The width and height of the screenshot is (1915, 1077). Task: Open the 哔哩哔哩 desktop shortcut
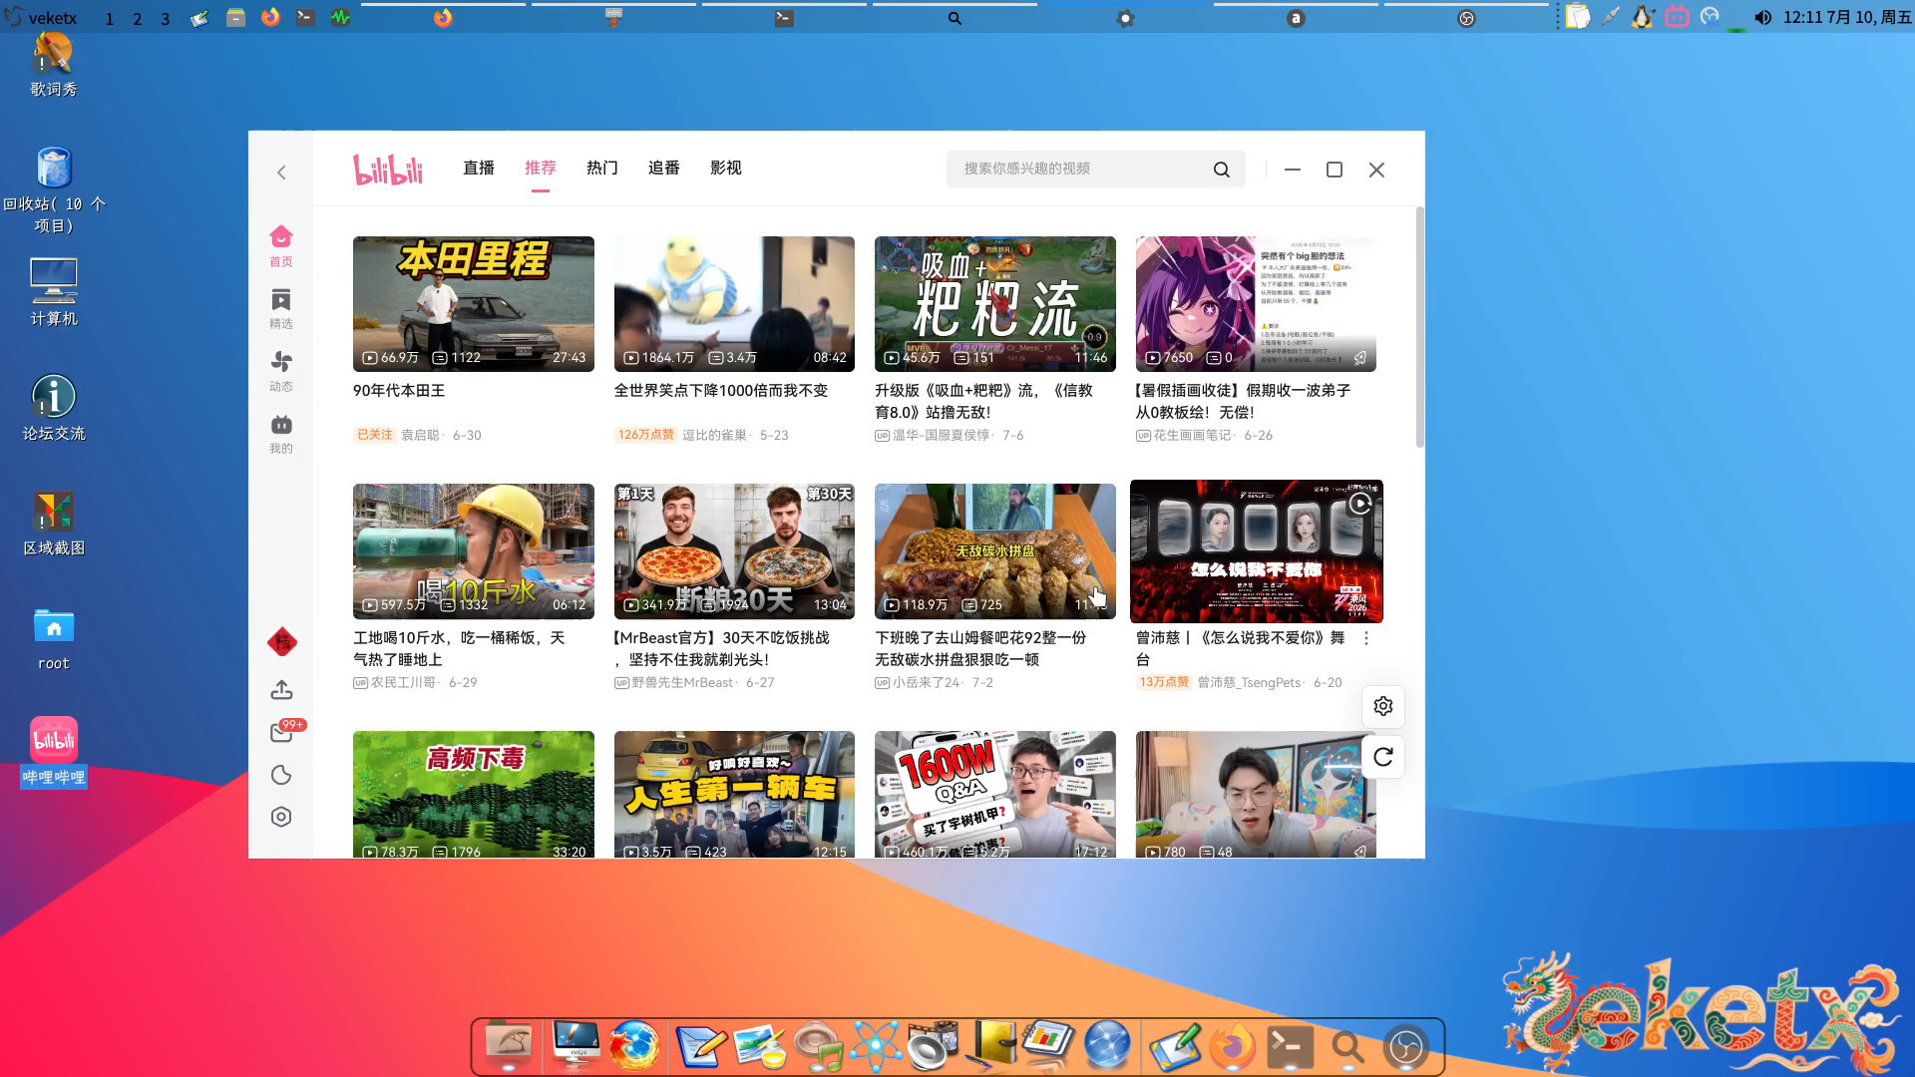pyautogui.click(x=54, y=753)
